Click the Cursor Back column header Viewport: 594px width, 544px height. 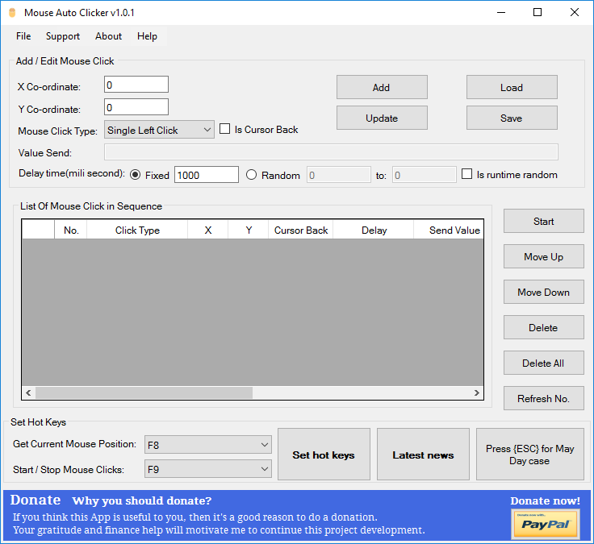(x=301, y=230)
